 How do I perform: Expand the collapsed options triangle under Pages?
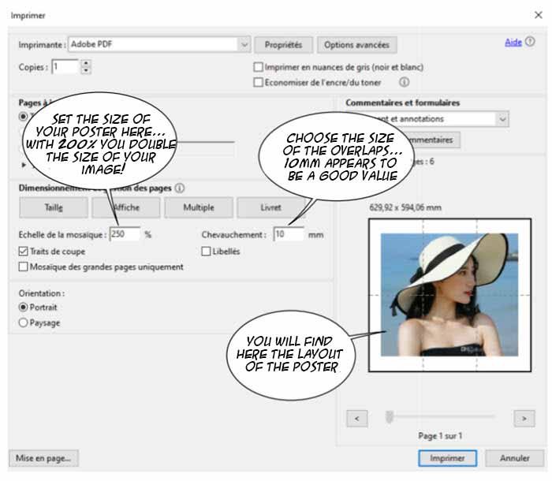[x=24, y=165]
